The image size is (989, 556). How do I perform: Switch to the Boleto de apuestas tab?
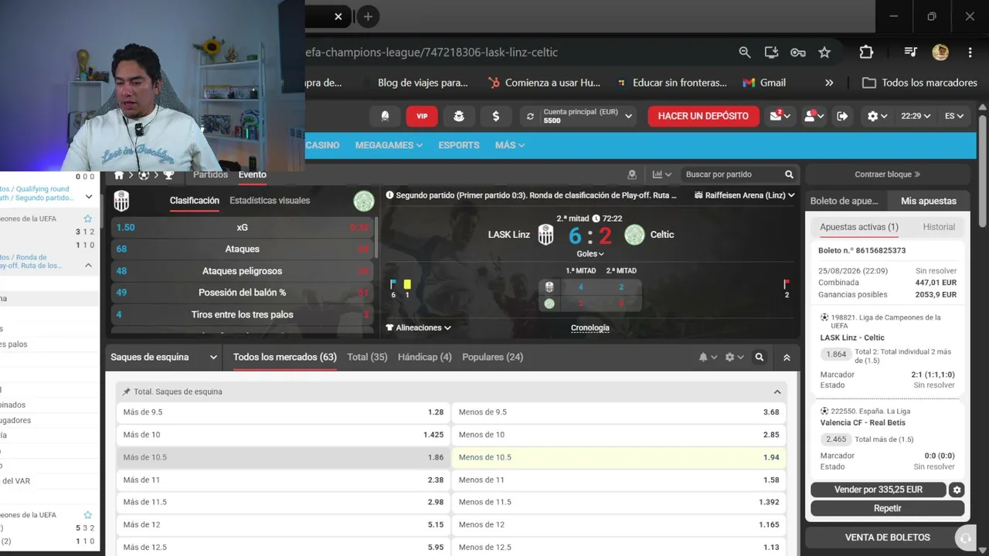[x=844, y=201]
